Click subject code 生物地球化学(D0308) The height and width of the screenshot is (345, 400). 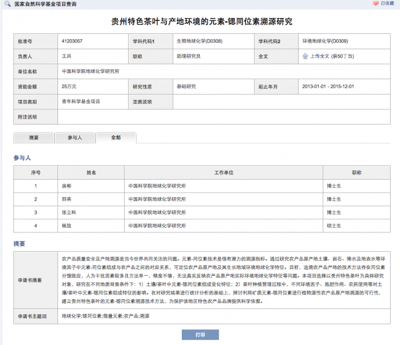199,41
